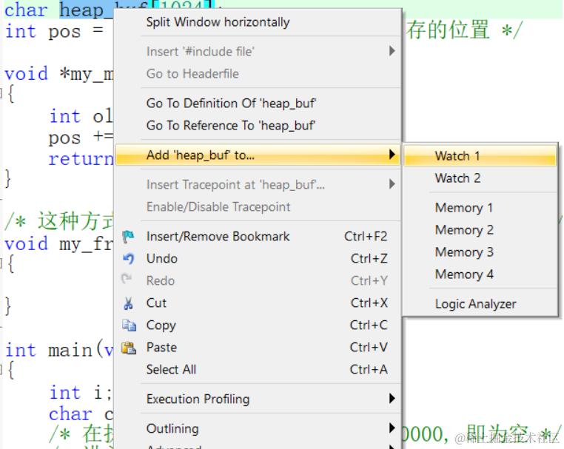Choose Undo from context menu
This screenshot has height=449, width=564.
coord(258,258)
